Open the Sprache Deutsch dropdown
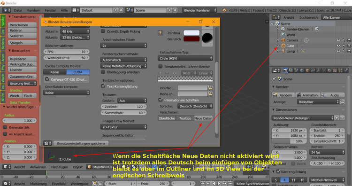The height and width of the screenshot is (186, 352). pos(195,106)
